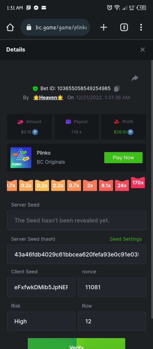Select the 8.1x multiplier tile

(x=106, y=185)
